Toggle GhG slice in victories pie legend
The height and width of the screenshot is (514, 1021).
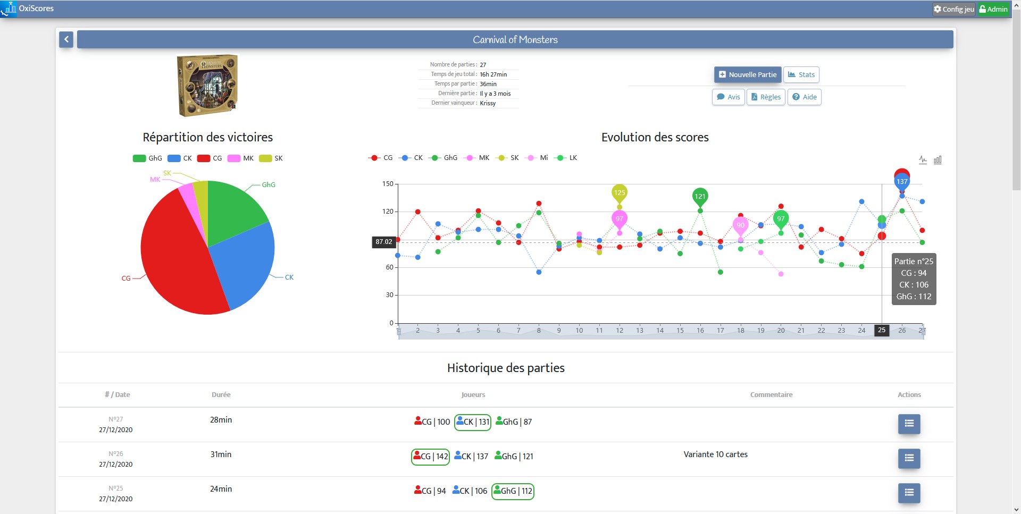tap(147, 158)
